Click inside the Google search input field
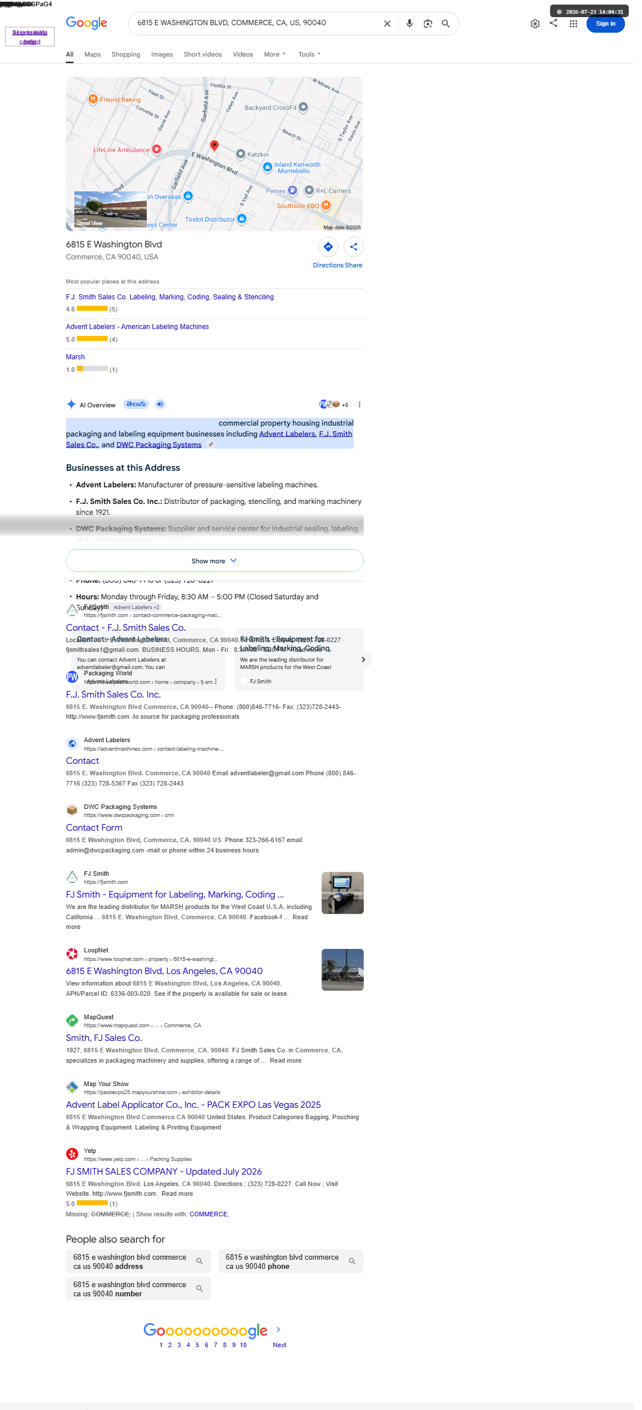This screenshot has width=642, height=1410. point(257,23)
